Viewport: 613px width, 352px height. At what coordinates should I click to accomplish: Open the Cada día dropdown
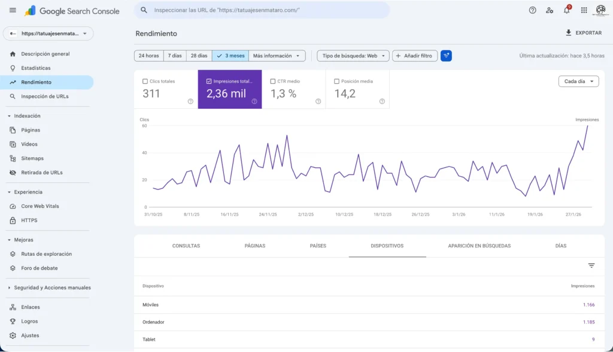578,81
